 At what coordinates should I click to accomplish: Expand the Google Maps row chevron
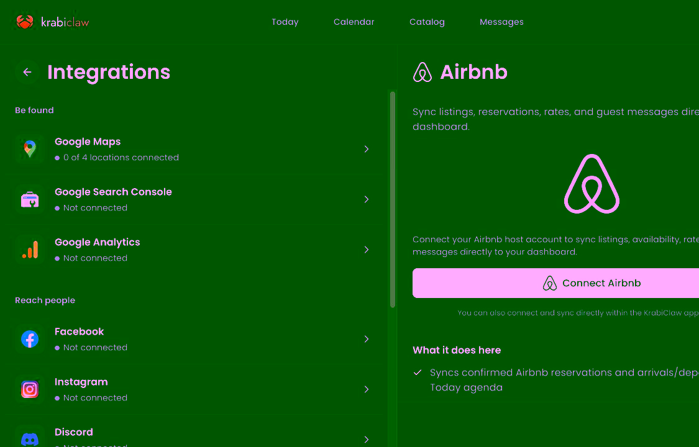(367, 149)
